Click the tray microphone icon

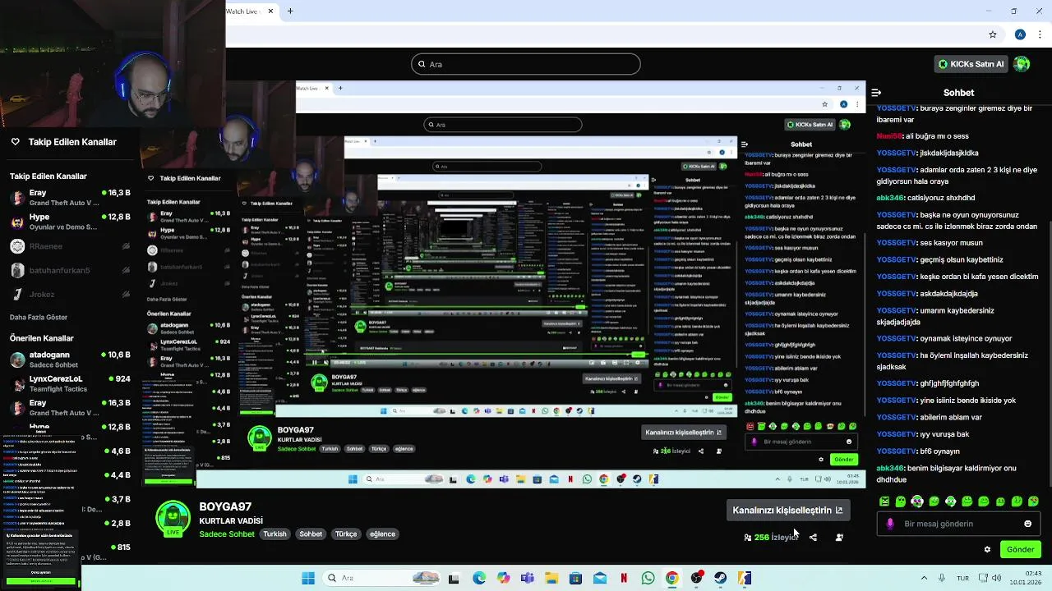pos(942,578)
